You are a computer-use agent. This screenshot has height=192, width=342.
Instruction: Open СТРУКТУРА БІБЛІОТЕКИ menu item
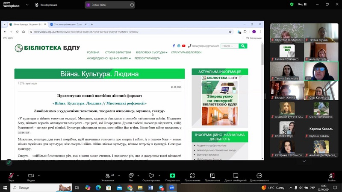(x=186, y=52)
